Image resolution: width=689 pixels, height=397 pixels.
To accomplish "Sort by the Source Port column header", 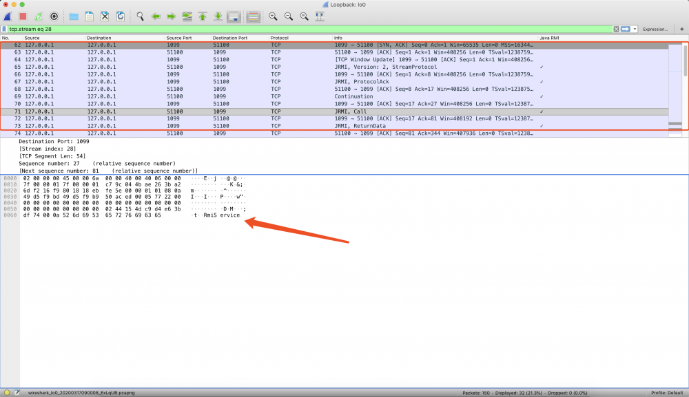I will 188,38.
